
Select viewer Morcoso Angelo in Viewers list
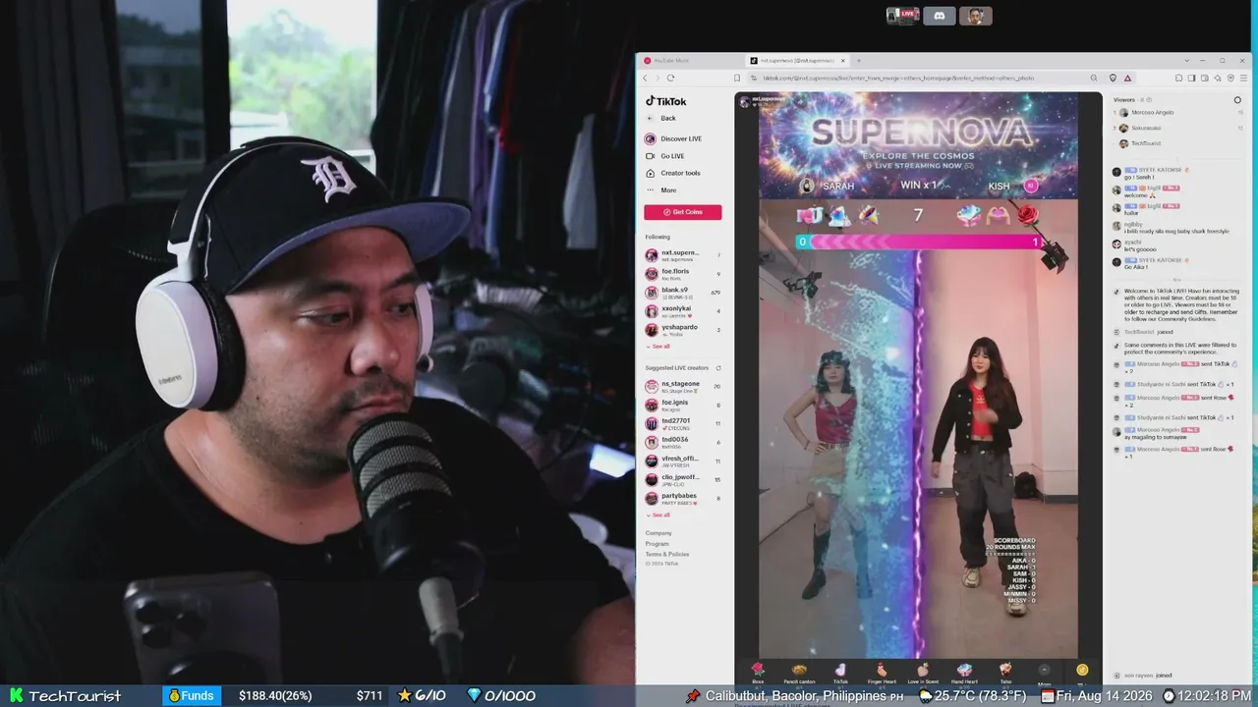1177,113
